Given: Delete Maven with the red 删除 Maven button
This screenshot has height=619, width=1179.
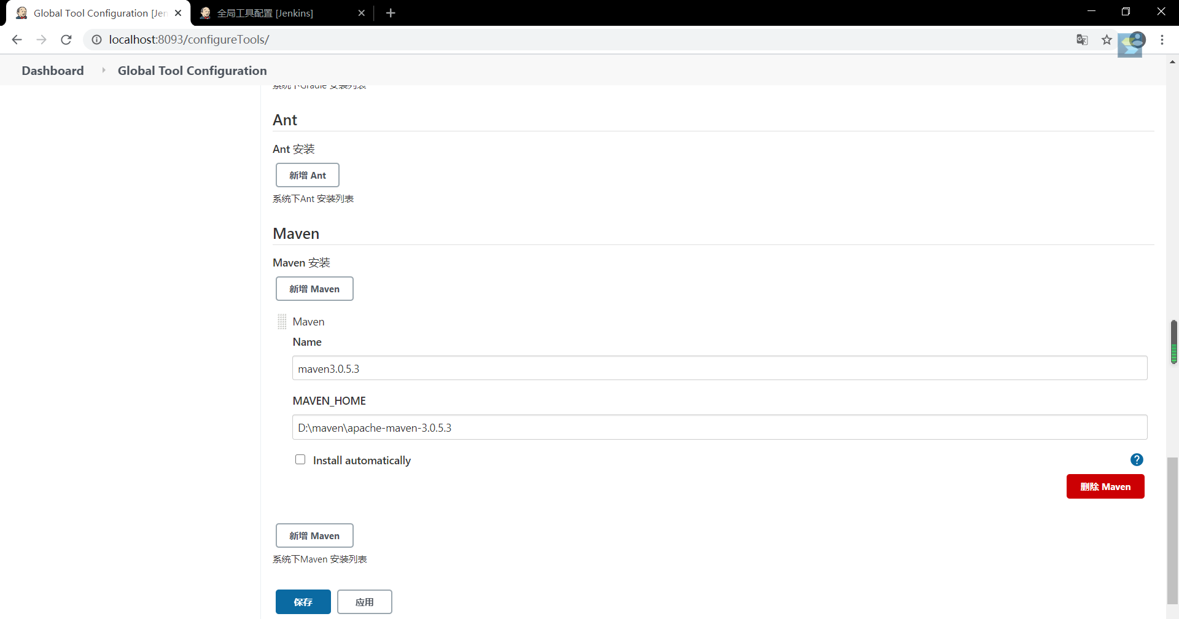Looking at the screenshot, I should pos(1105,486).
